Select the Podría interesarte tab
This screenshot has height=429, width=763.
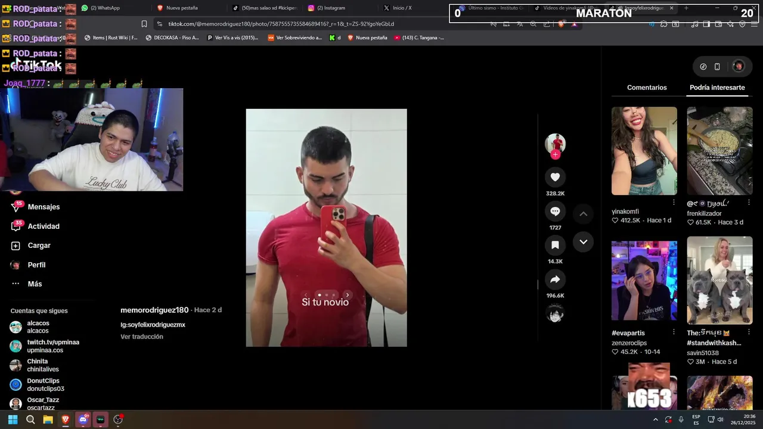717,88
